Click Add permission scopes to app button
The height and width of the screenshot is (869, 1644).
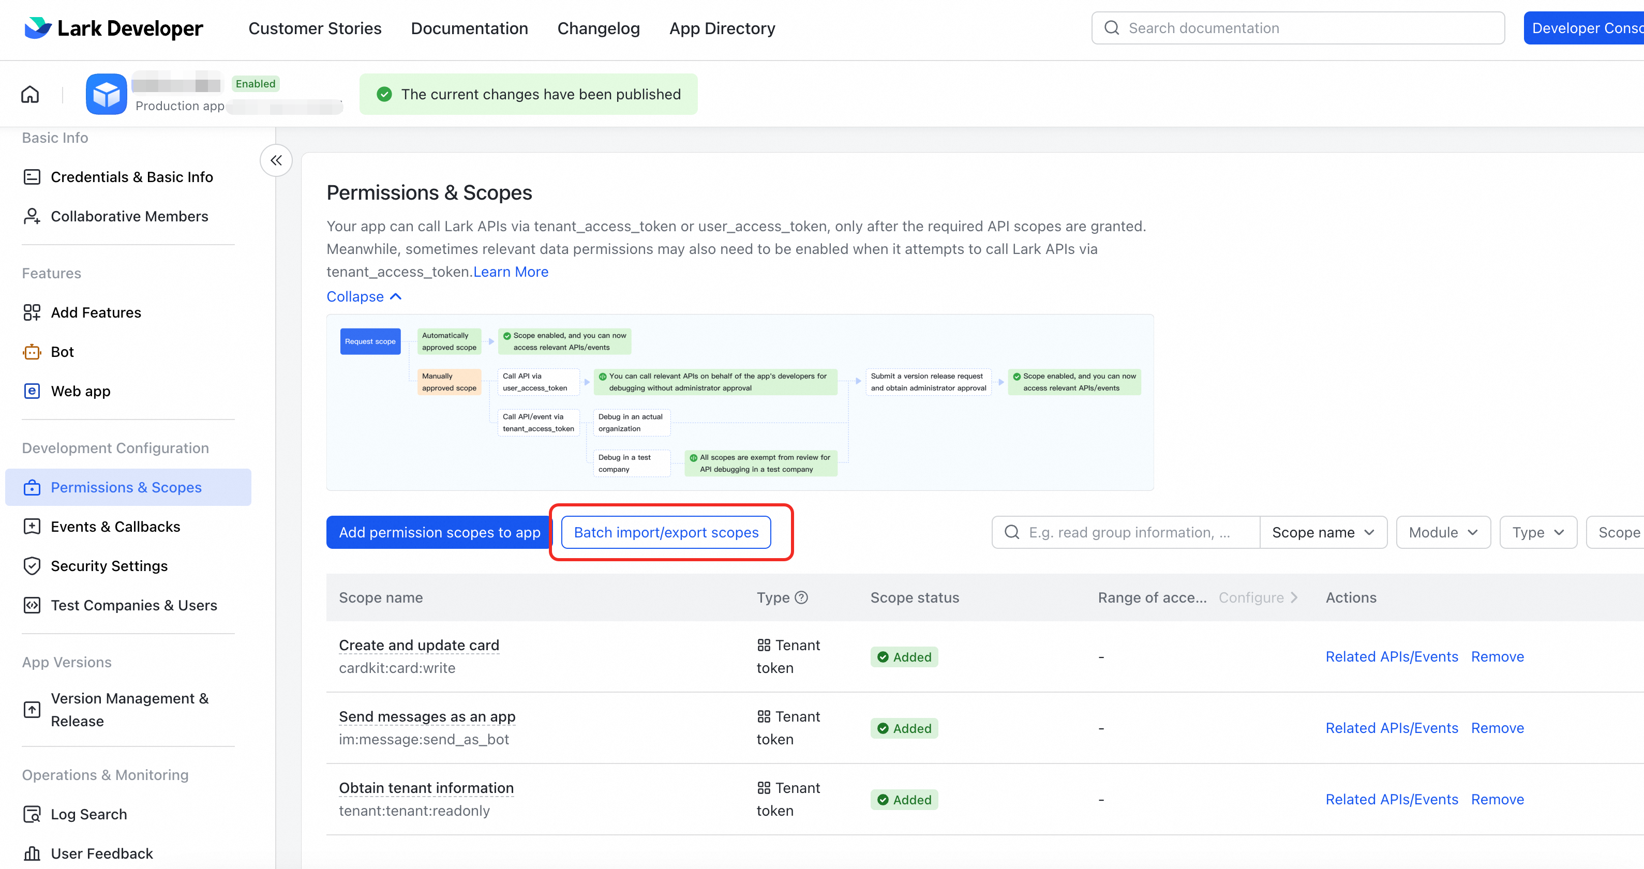pyautogui.click(x=439, y=533)
